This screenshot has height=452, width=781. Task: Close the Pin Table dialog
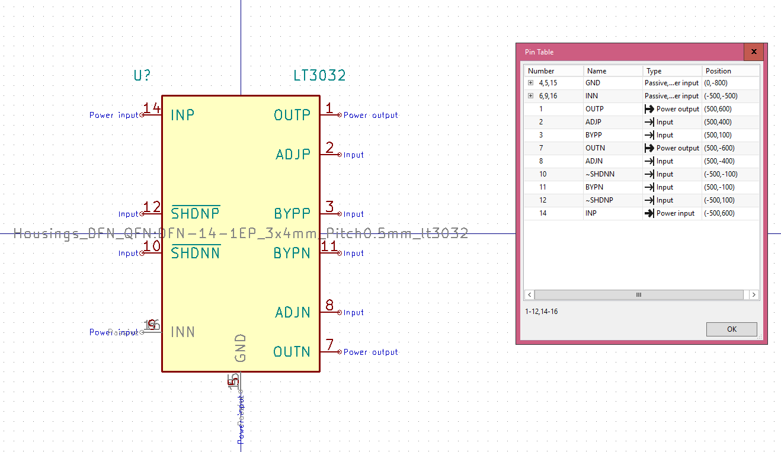click(x=754, y=52)
